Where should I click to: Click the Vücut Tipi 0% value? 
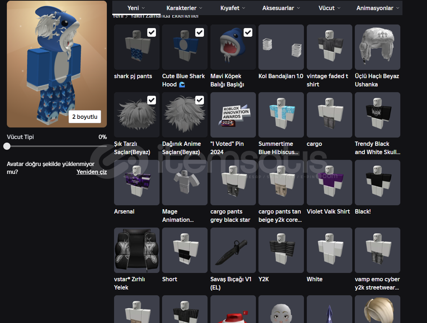coord(103,137)
